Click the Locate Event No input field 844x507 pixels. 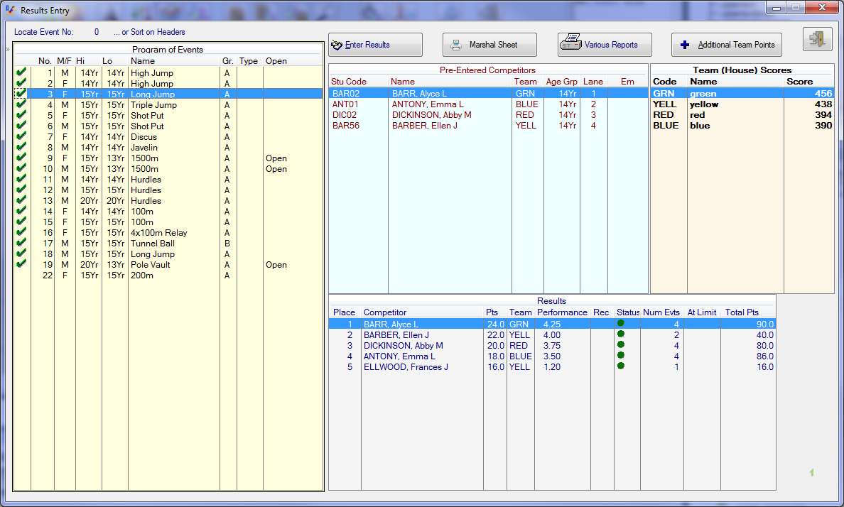pos(96,32)
